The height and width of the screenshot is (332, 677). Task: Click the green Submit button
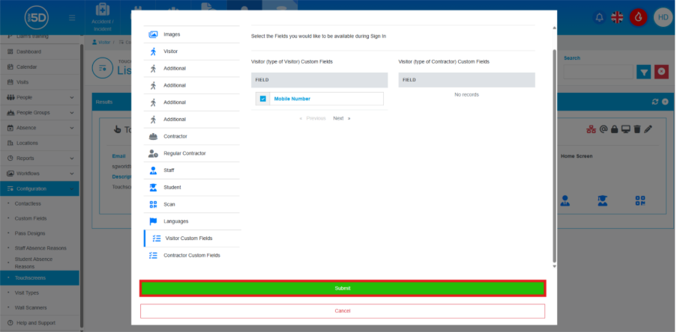pyautogui.click(x=343, y=289)
